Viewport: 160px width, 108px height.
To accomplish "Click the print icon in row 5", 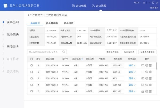I will (147, 92).
